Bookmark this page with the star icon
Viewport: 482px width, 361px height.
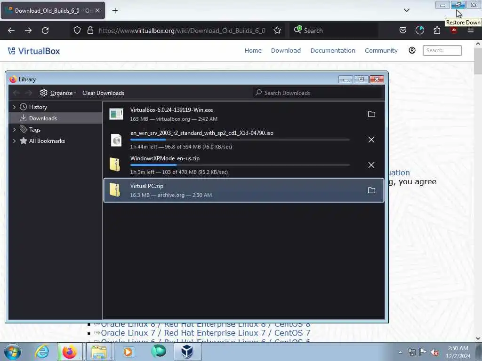point(277,31)
